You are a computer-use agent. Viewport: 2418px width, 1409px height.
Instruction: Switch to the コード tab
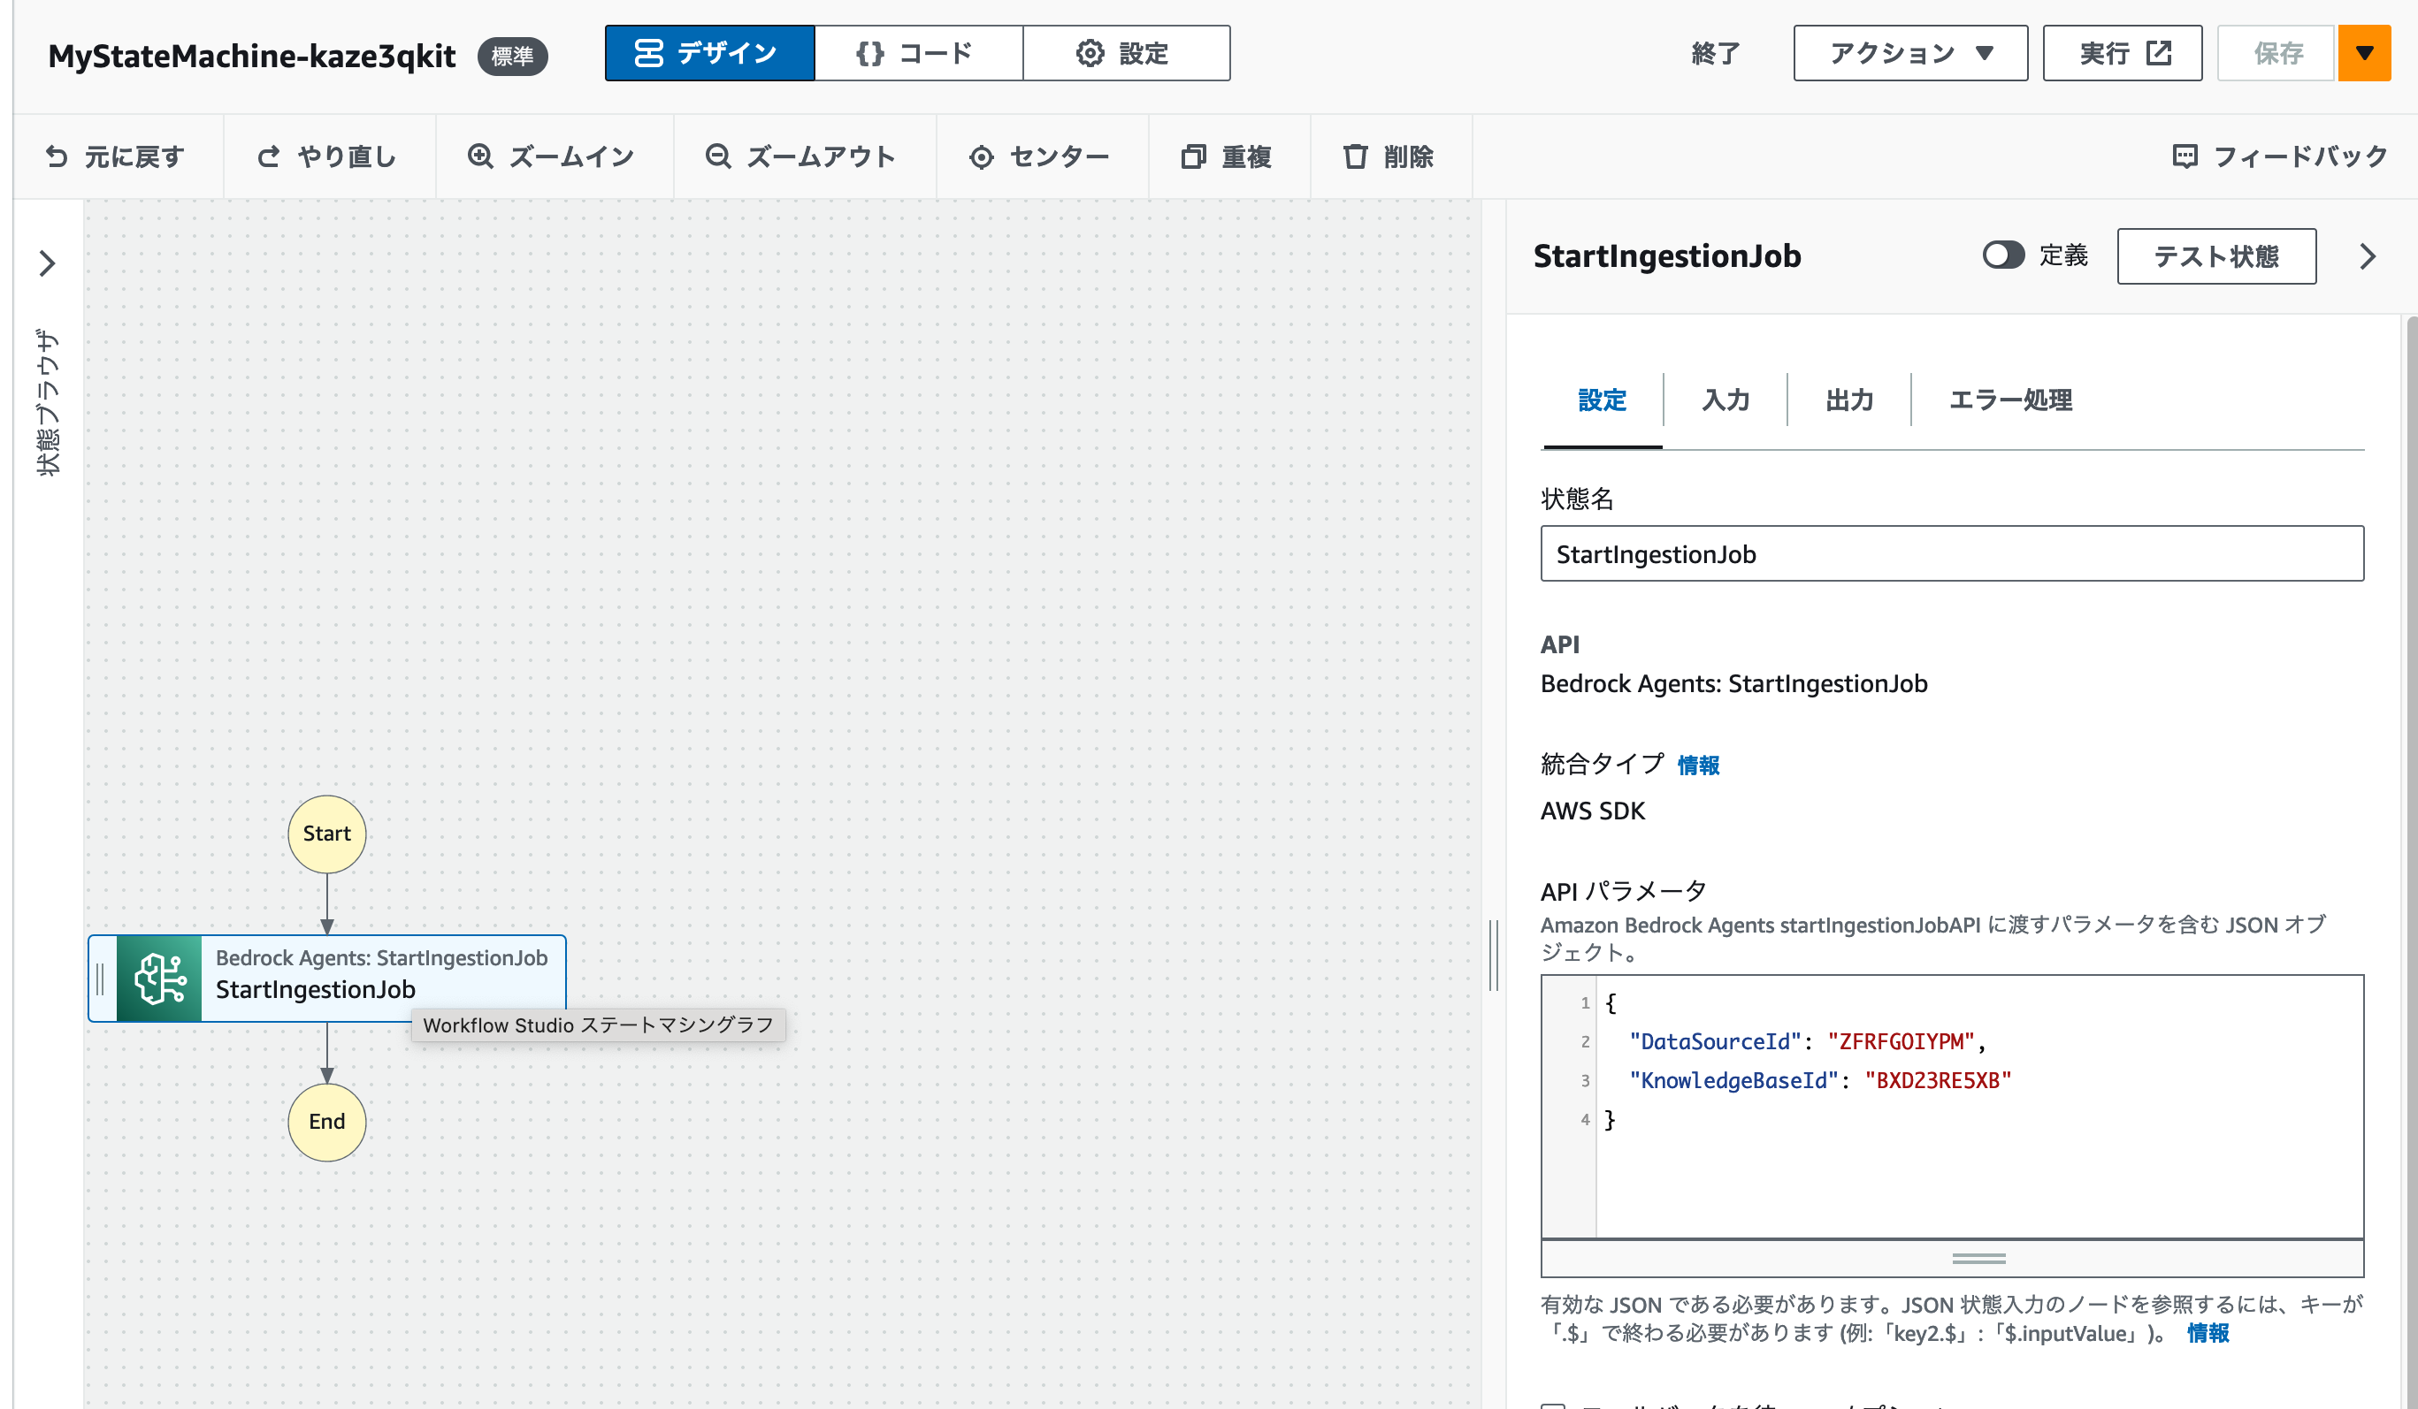pyautogui.click(x=917, y=53)
